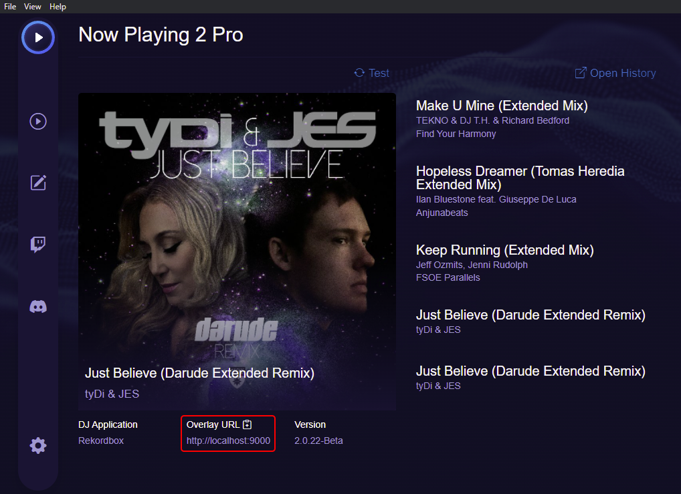
Task: Click Ilan Bluestone feat. Giuseppe De Luca
Action: pos(496,199)
